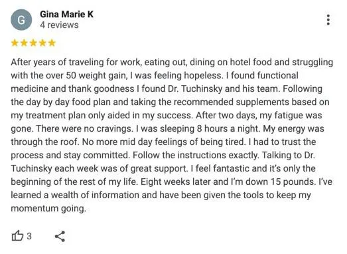Click the thumbs-up like icon

17,236
